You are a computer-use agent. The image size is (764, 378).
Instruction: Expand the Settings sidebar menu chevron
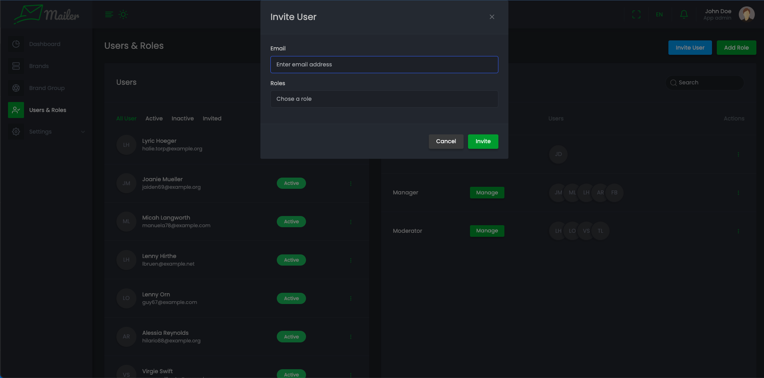(x=83, y=132)
